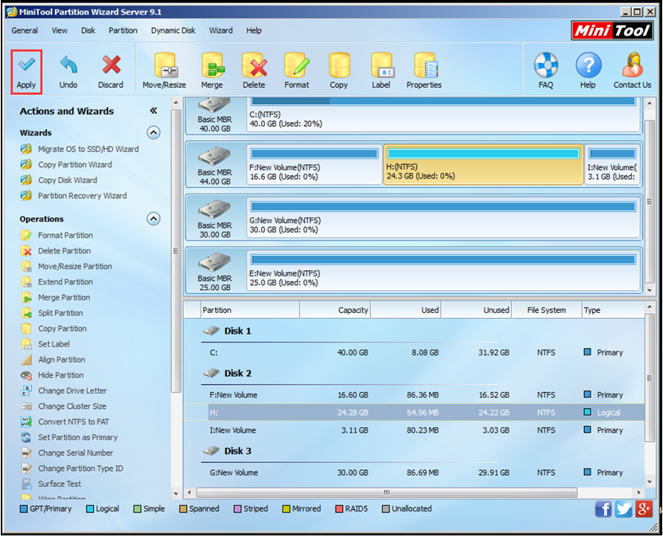Sort by the File System column header
The width and height of the screenshot is (663, 537).
(546, 311)
